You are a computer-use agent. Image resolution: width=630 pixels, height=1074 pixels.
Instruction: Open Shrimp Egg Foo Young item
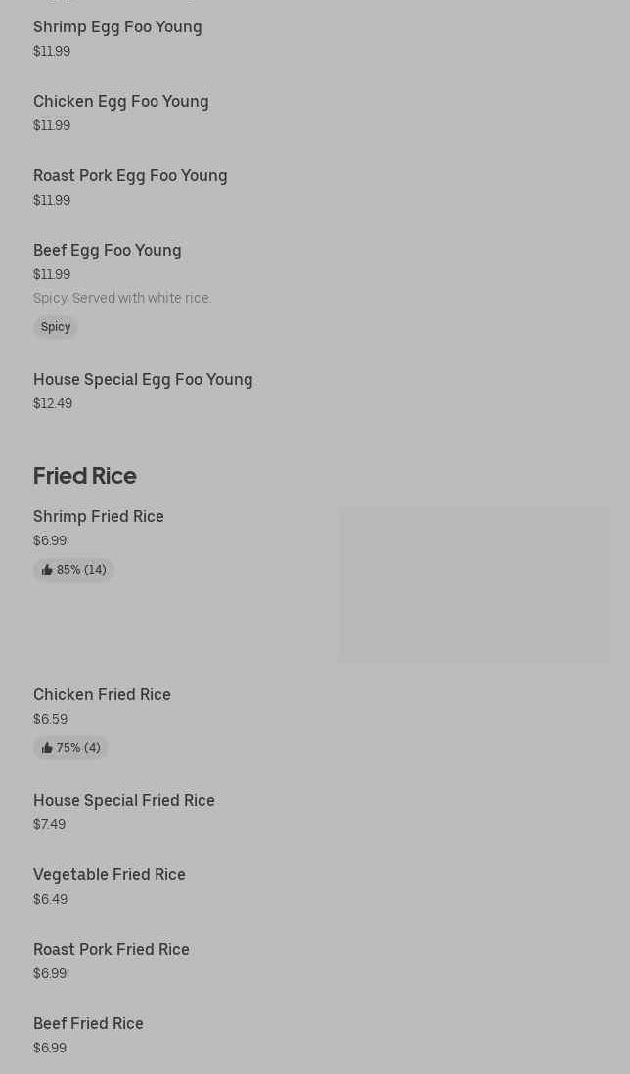pos(117,27)
